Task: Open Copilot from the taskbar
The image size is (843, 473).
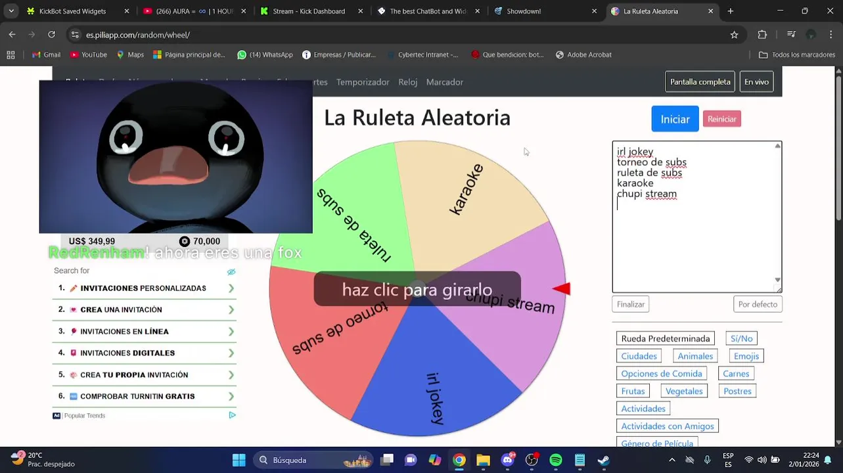Action: (x=435, y=460)
